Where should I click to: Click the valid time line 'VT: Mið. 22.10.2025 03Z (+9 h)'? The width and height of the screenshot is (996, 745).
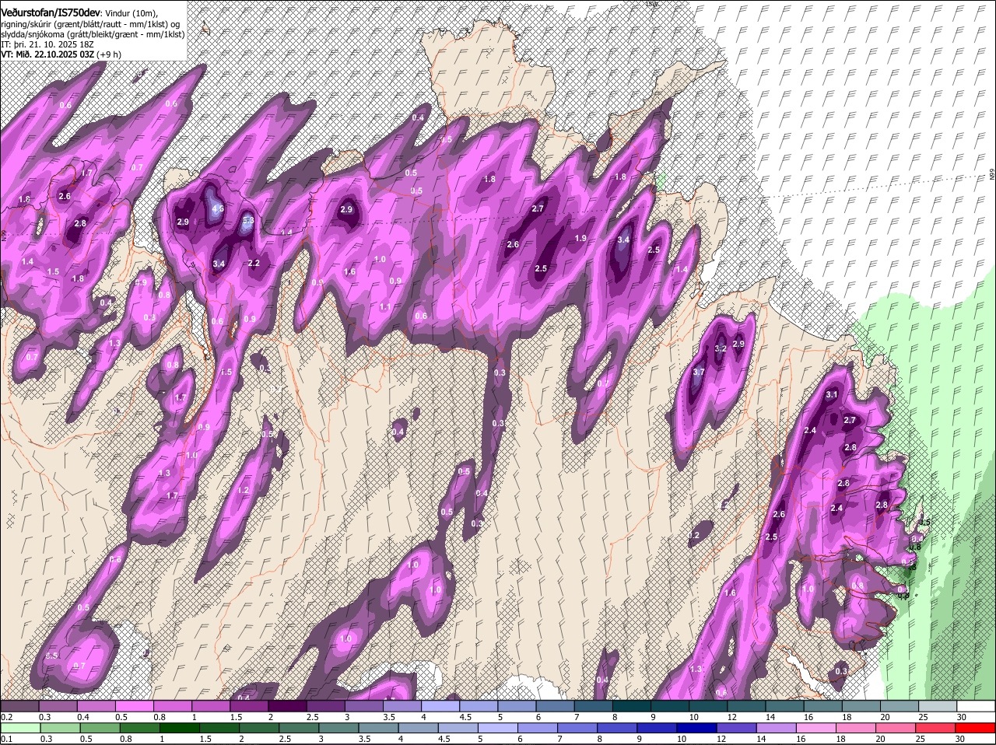tap(60, 54)
